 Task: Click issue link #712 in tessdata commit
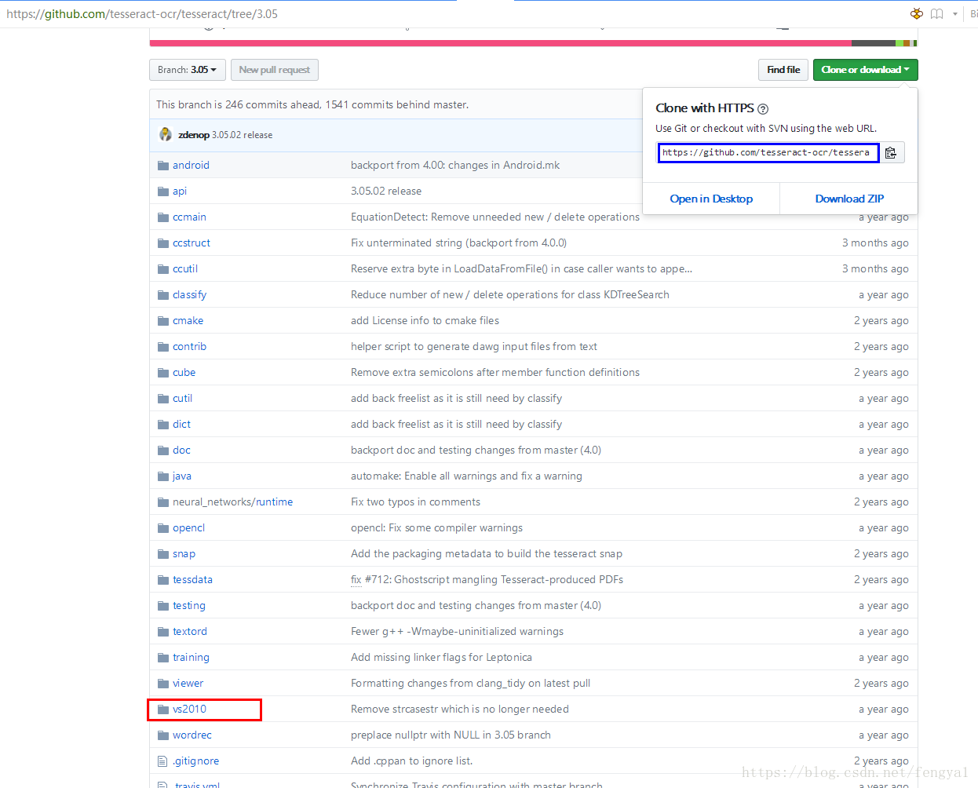[377, 580]
